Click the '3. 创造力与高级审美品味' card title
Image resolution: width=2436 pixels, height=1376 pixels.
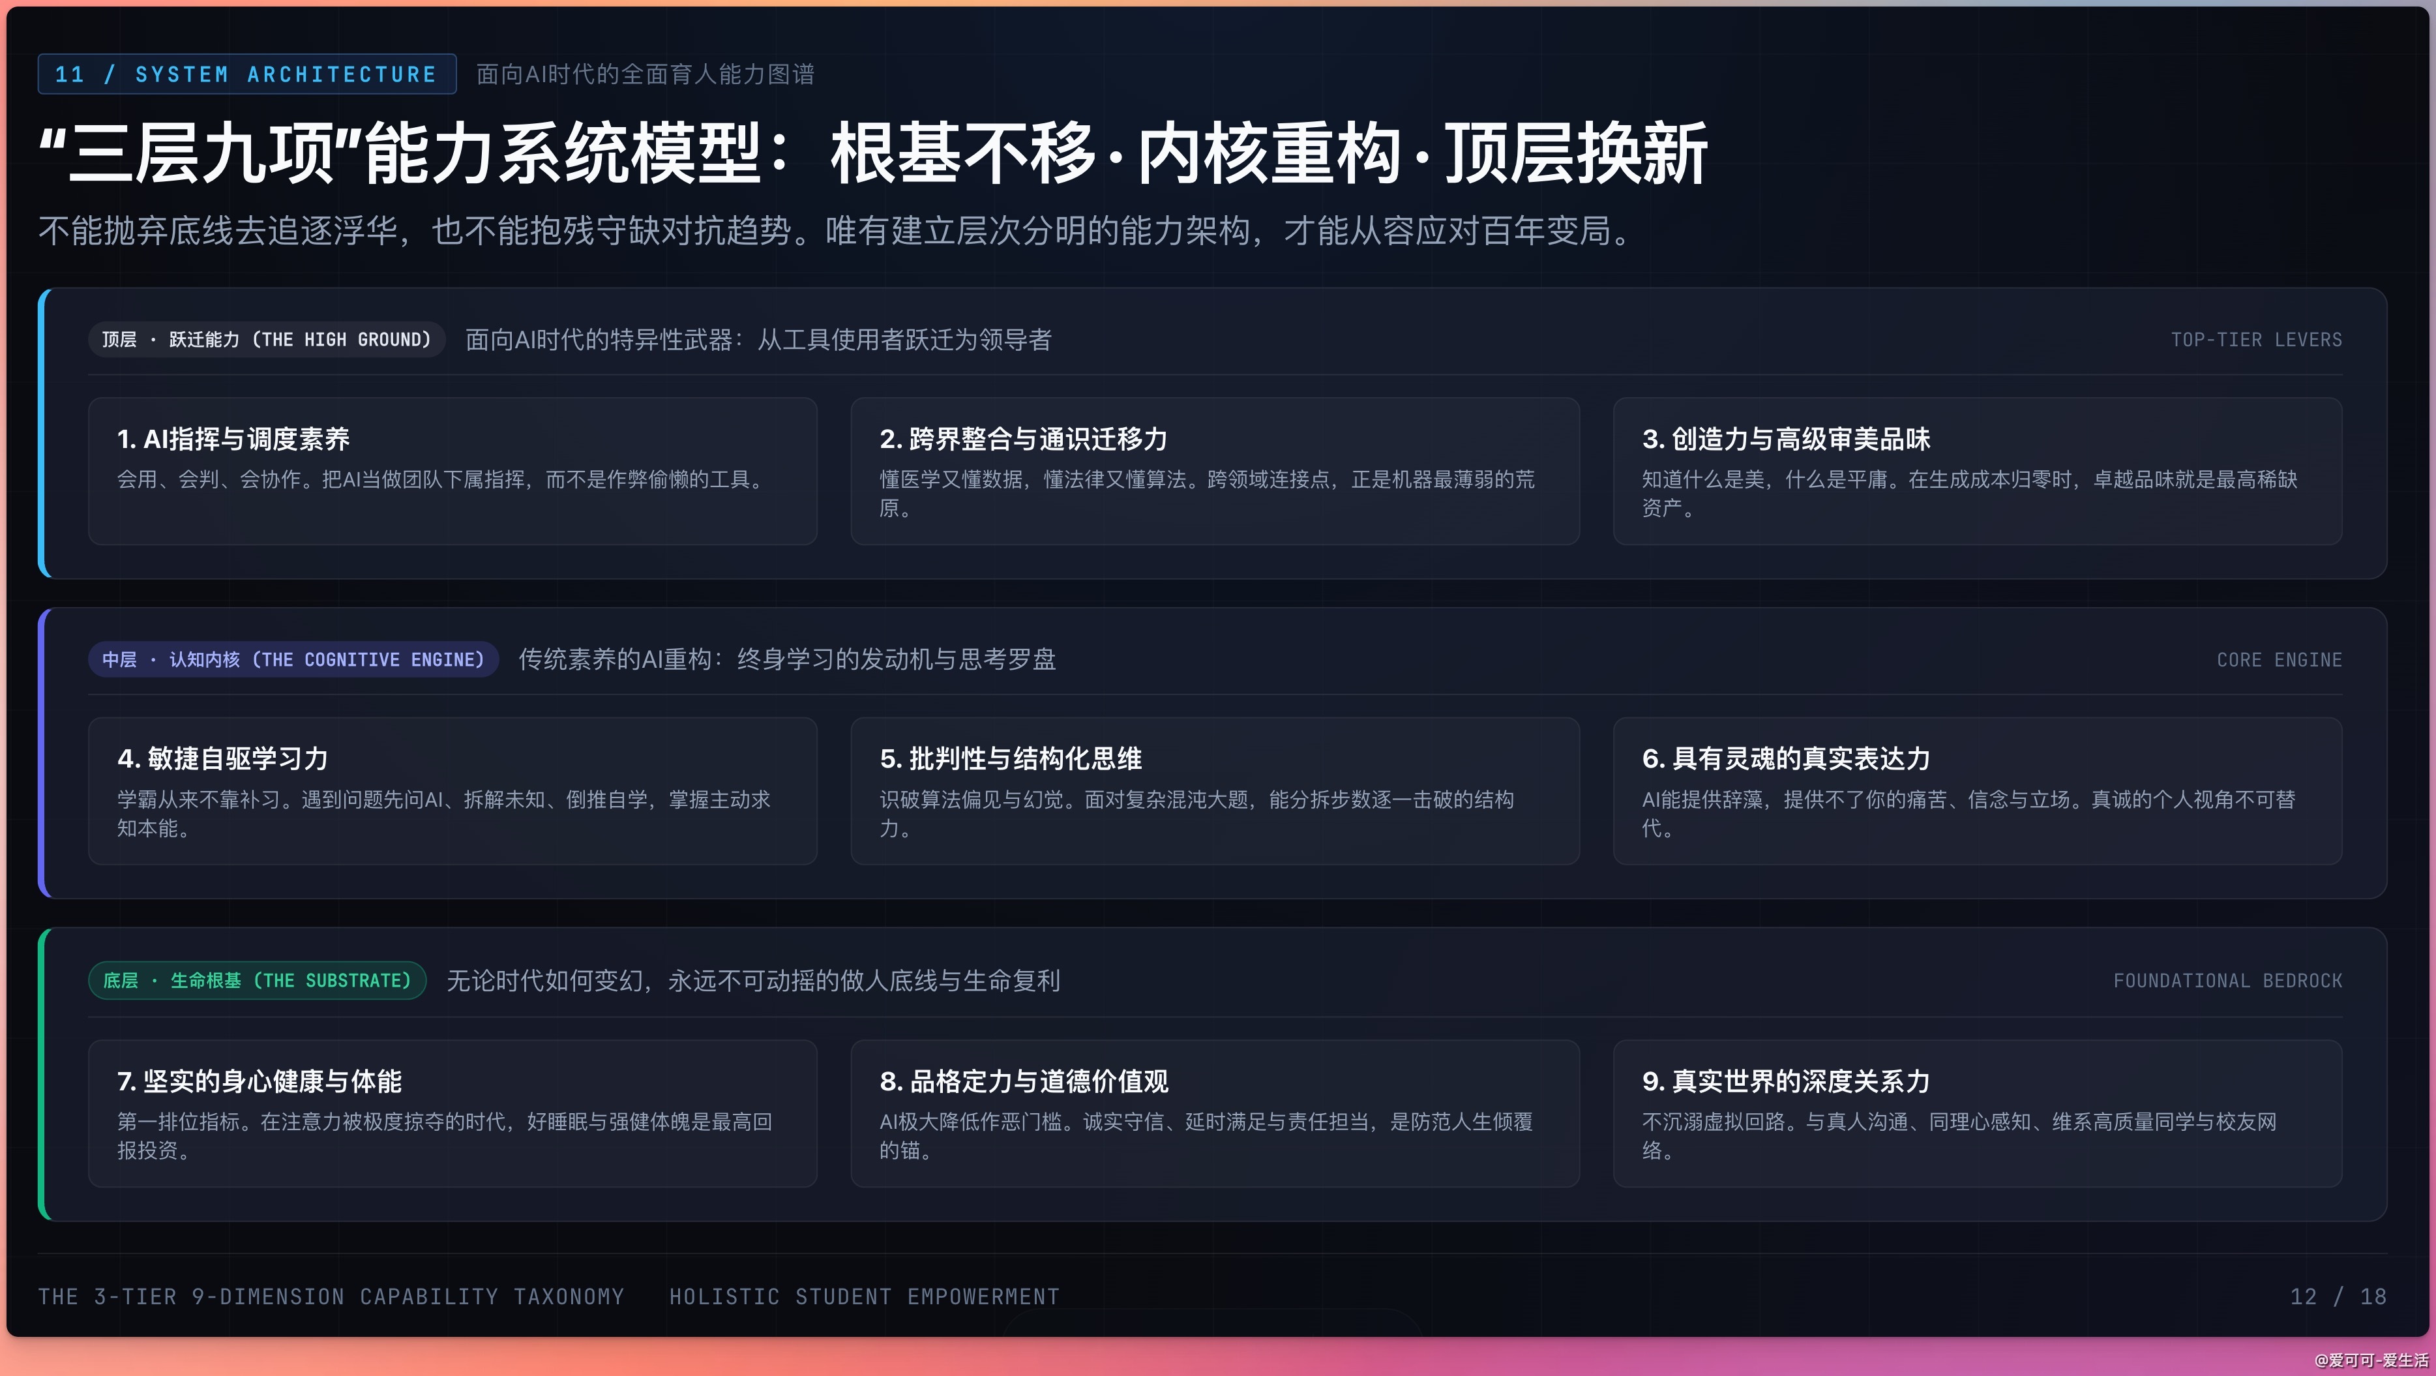(x=1787, y=439)
